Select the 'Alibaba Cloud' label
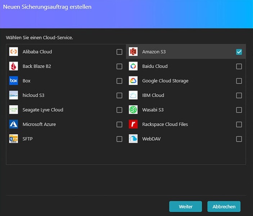 coord(37,52)
